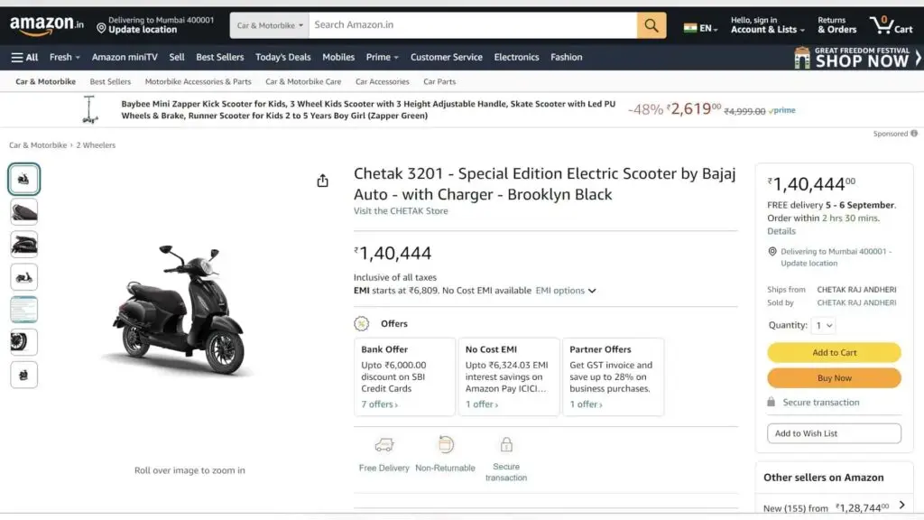Click the Search Amazon.in input field
The image size is (924, 520).
click(x=472, y=25)
